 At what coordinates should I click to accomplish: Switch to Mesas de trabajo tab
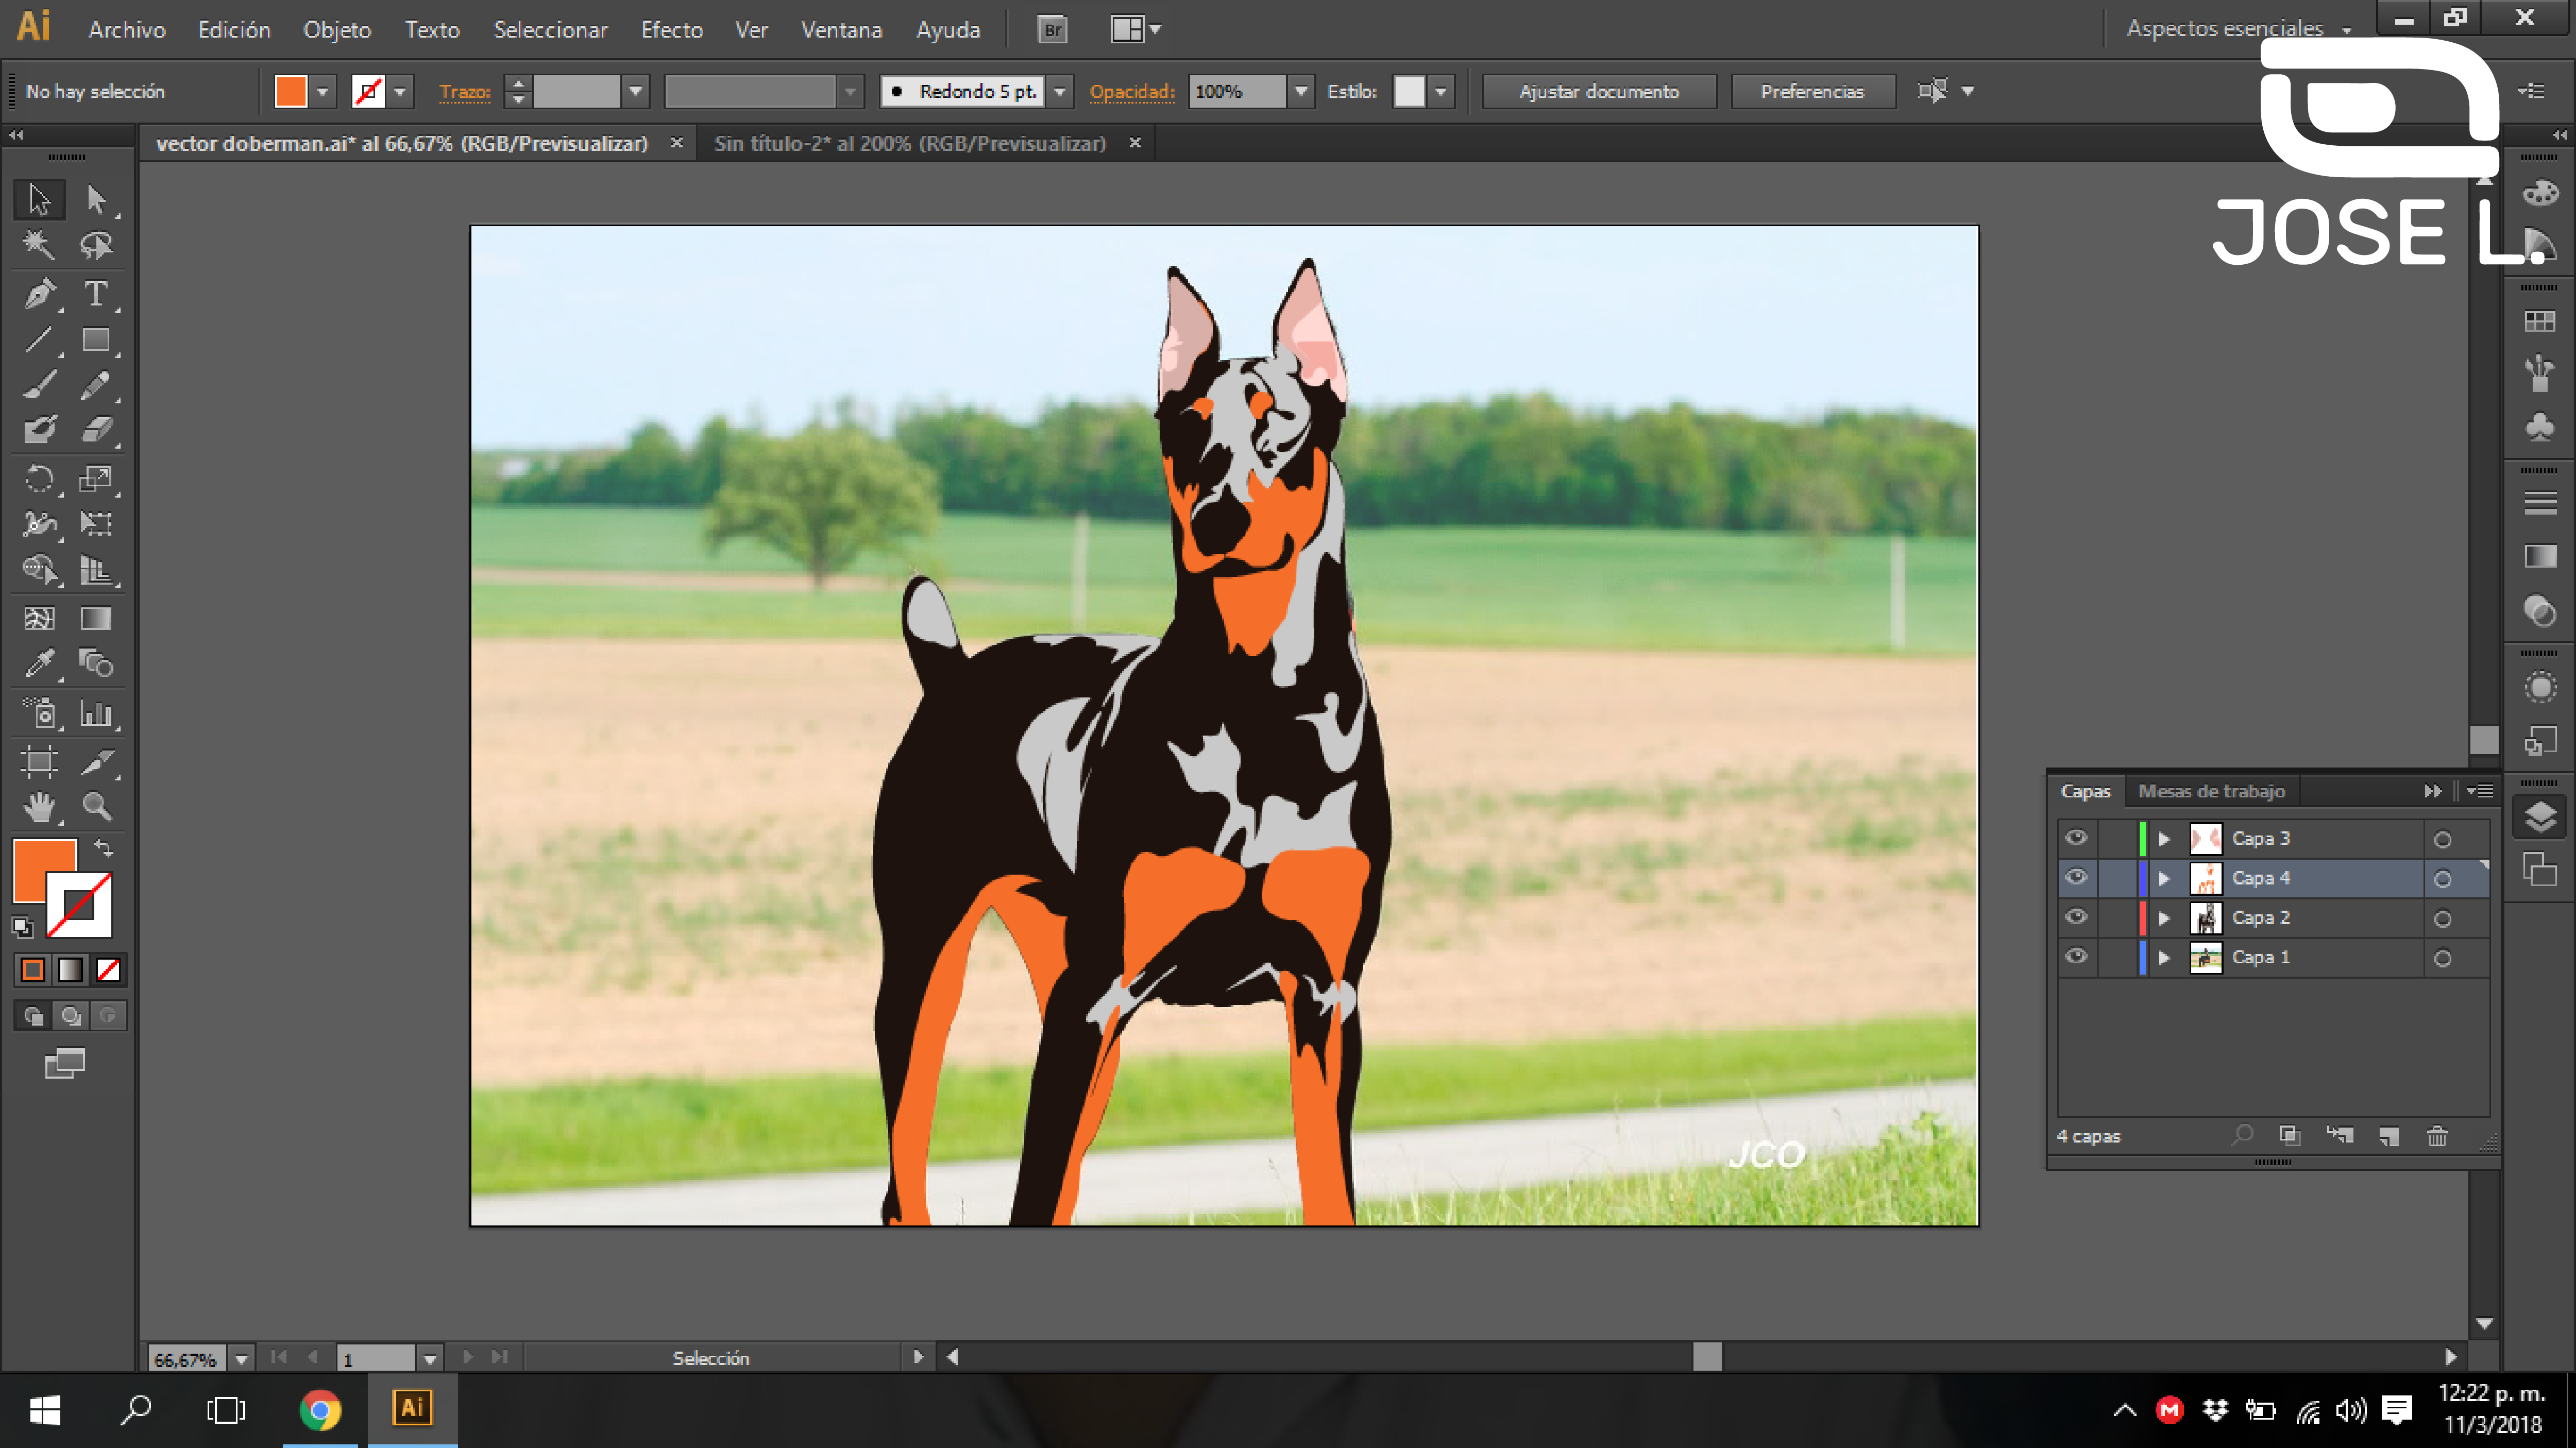[2211, 791]
